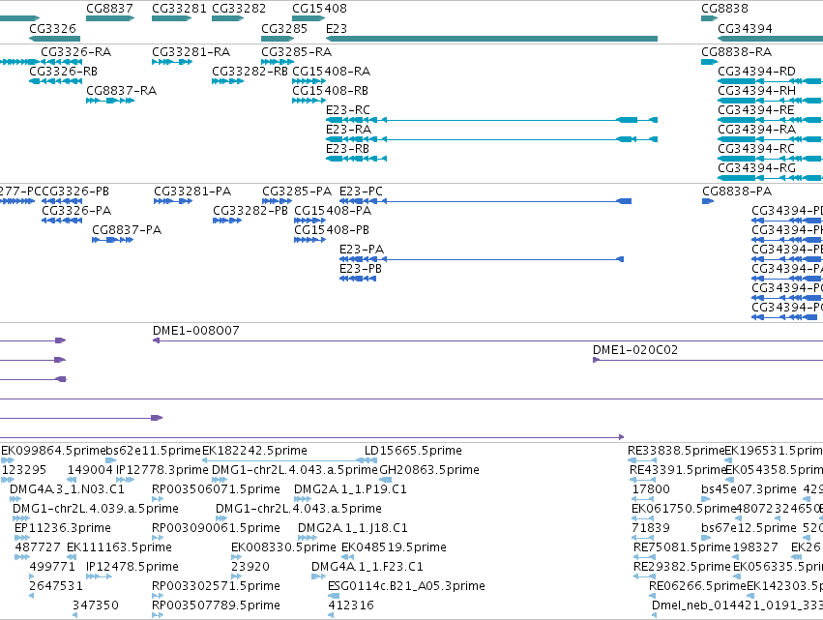Select EST RP003090061.5prime

coord(157,538)
